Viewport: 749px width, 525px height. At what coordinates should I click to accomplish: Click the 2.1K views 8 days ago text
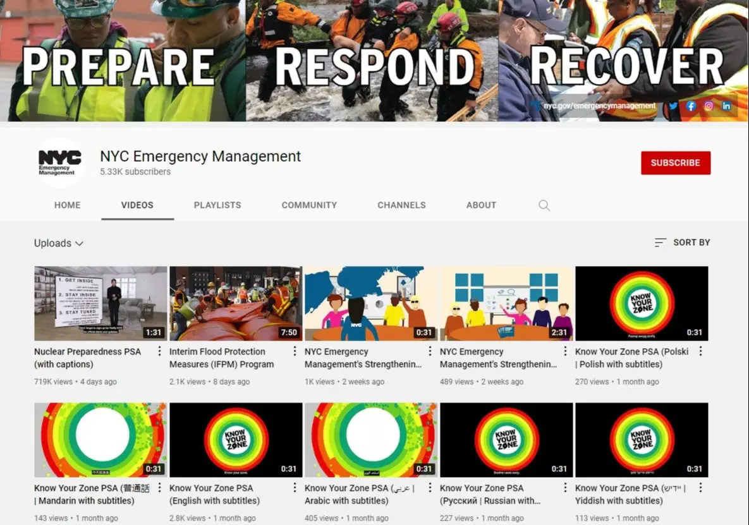click(x=209, y=382)
